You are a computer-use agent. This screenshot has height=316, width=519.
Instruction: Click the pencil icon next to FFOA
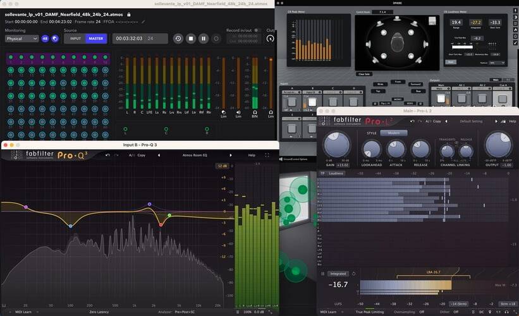(143, 22)
